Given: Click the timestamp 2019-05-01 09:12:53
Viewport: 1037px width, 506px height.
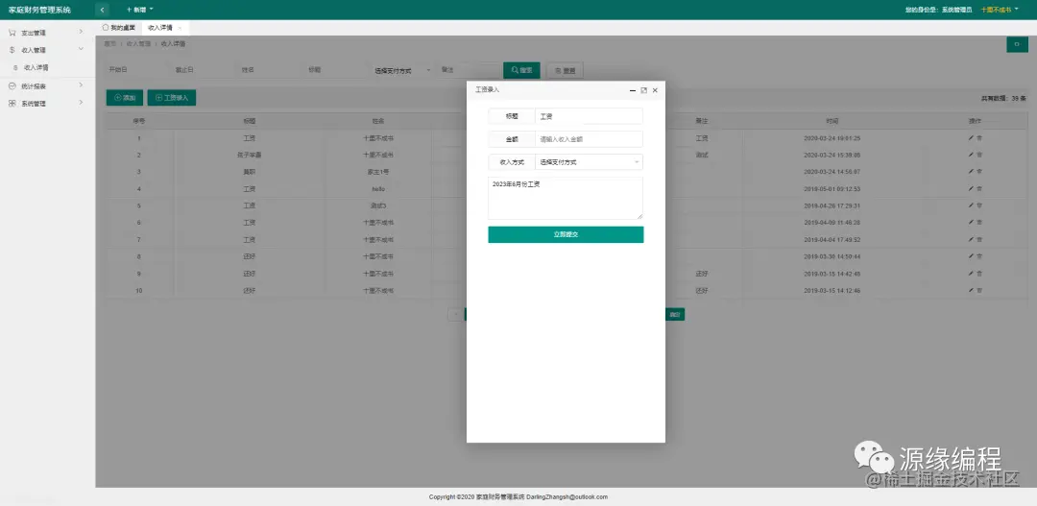Looking at the screenshot, I should click(832, 188).
